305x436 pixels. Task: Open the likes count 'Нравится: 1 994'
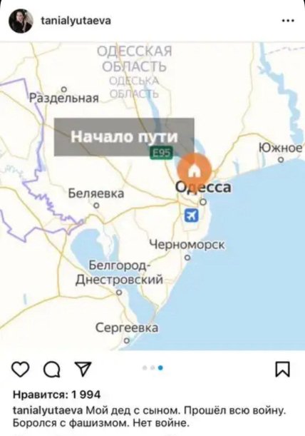tap(57, 395)
